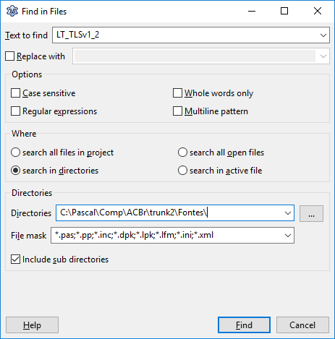Select search in active file
Screen dimensions: 335x339
pyautogui.click(x=182, y=171)
